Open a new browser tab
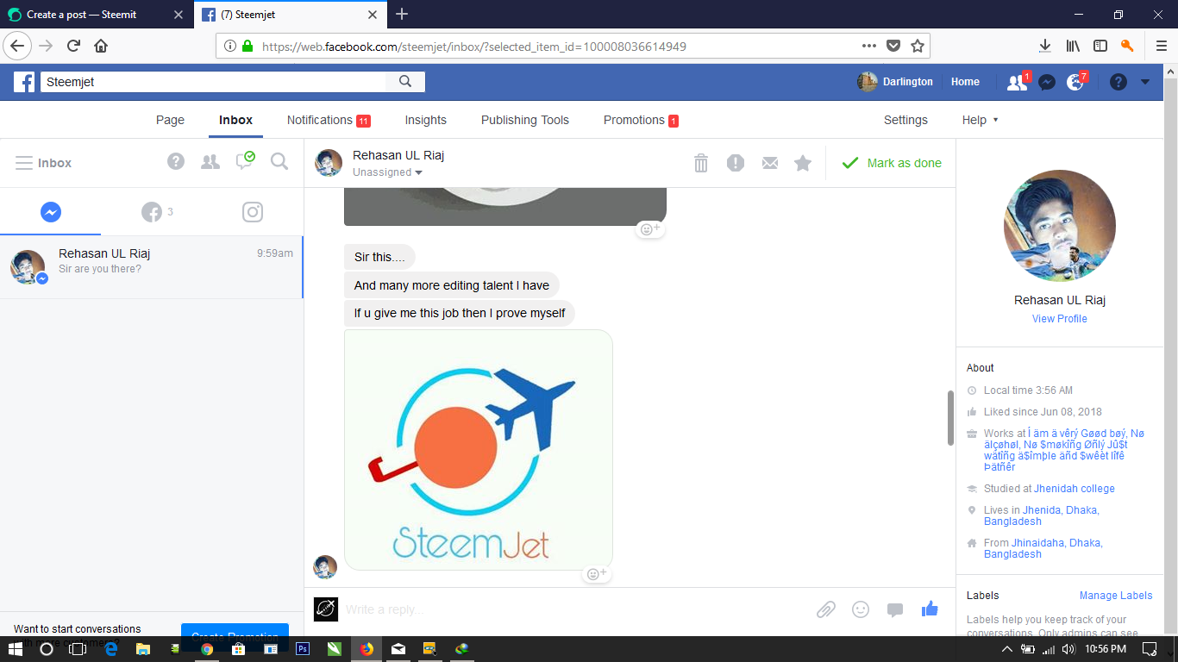This screenshot has height=662, width=1178. point(402,14)
